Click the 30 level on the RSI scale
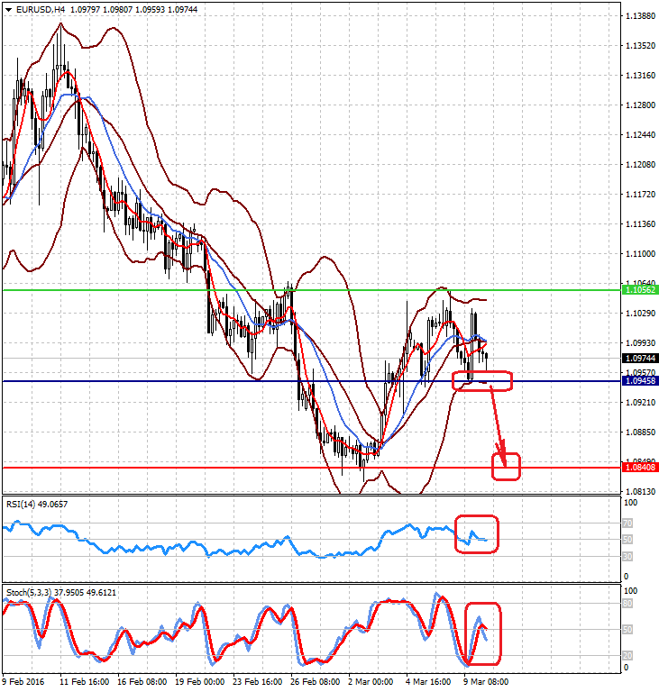This screenshot has height=692, width=659. [x=627, y=557]
